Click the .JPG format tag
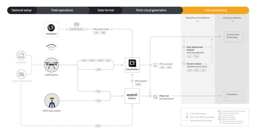Image resolution: width=256 pixels, height=137 pixels. pyautogui.click(x=98, y=126)
